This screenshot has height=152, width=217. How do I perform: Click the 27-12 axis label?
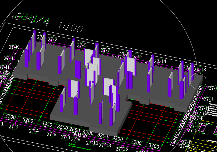[x=137, y=56]
